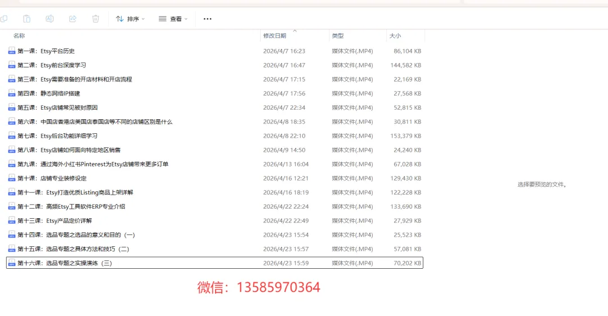Click the size value 153,379 KB
Screen dimensions: 608x316
(405, 136)
